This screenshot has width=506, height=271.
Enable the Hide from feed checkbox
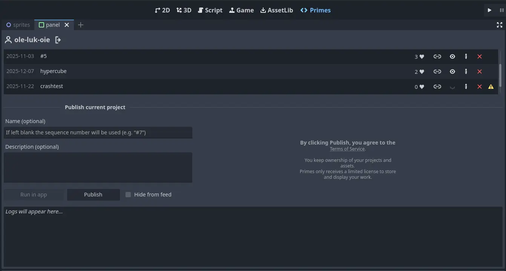pos(128,195)
